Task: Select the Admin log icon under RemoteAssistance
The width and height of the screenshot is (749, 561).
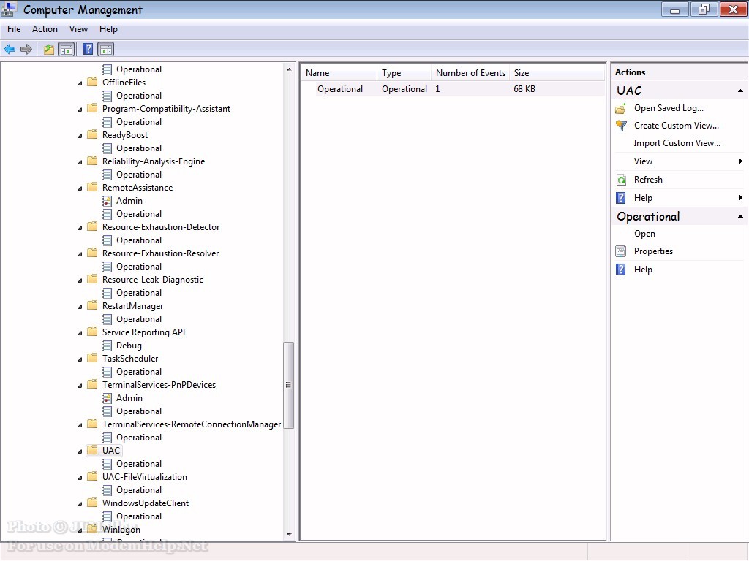Action: tap(108, 201)
